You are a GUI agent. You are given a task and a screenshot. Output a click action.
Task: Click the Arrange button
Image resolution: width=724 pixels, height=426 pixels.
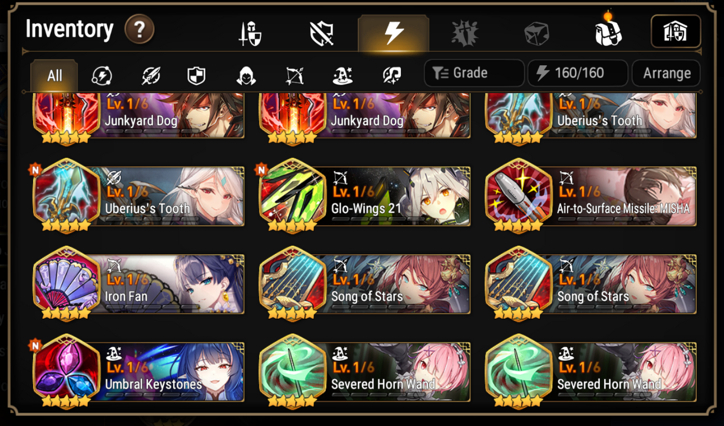tap(666, 73)
